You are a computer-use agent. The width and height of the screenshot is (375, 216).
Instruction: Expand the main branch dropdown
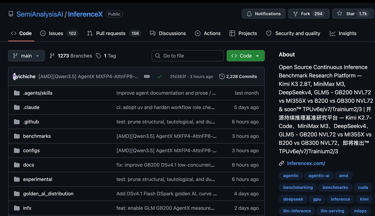(26, 56)
